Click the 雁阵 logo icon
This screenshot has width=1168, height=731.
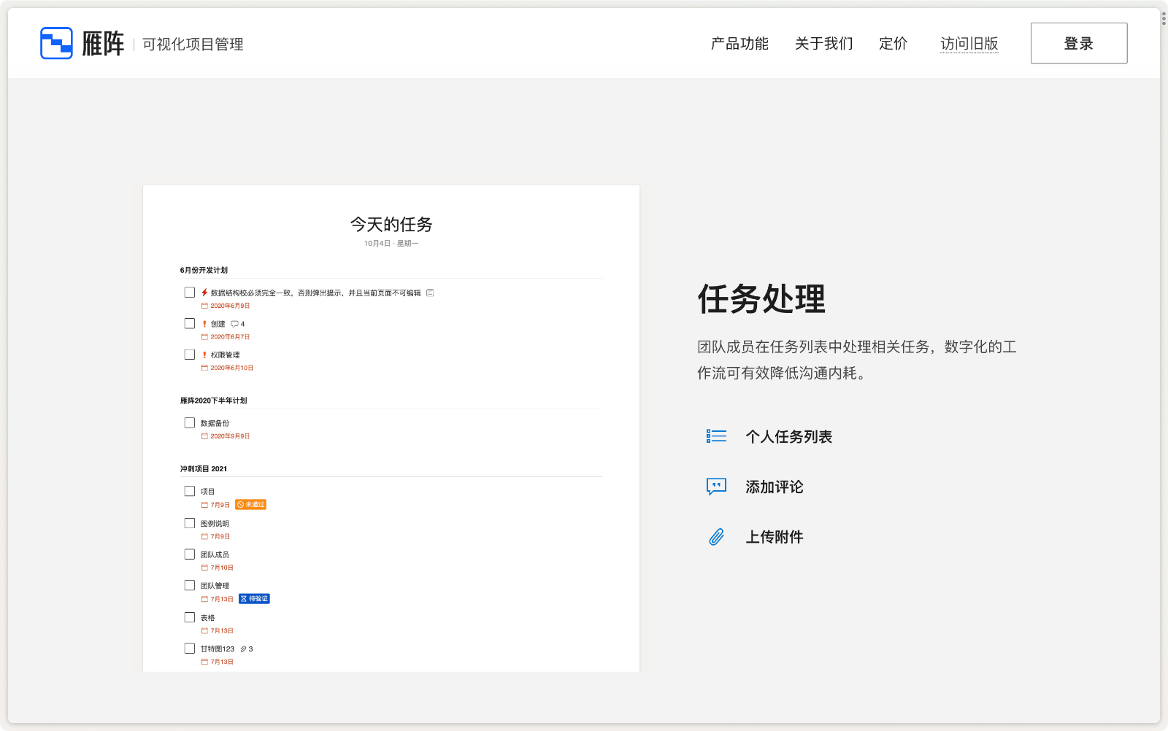pos(56,42)
